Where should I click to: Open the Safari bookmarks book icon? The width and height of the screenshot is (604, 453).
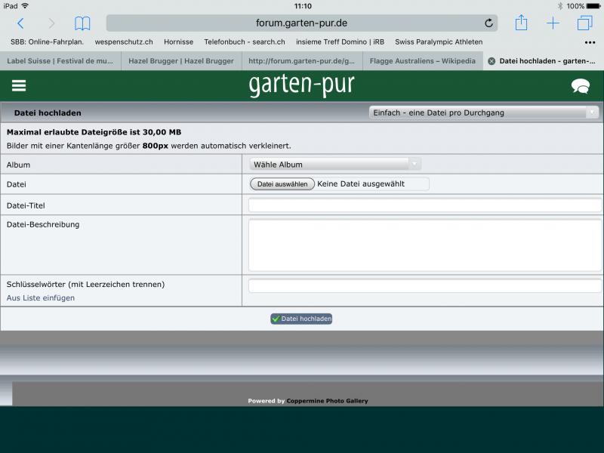click(82, 23)
